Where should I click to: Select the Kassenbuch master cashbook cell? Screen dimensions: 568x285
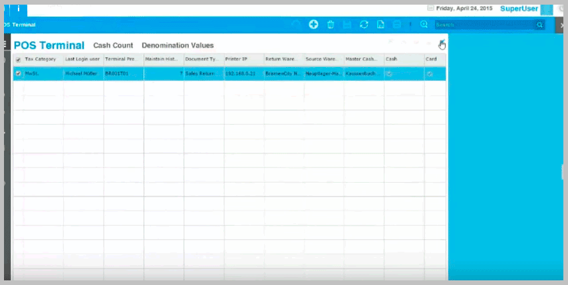pyautogui.click(x=364, y=74)
